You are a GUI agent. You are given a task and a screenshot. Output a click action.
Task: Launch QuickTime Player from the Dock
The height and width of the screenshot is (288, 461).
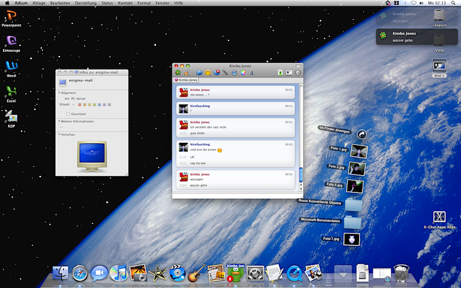coord(294,273)
